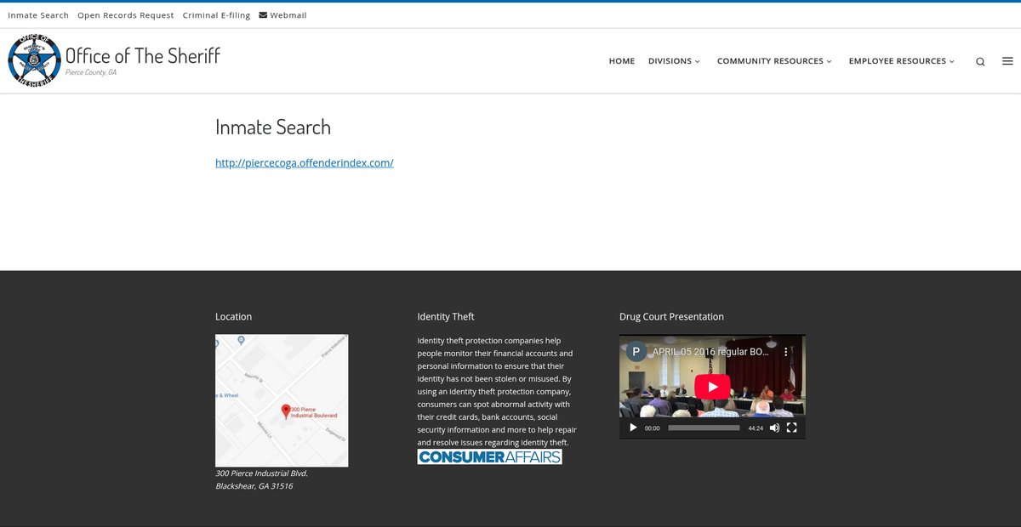
Task: Seek in the video progress bar
Action: point(704,428)
